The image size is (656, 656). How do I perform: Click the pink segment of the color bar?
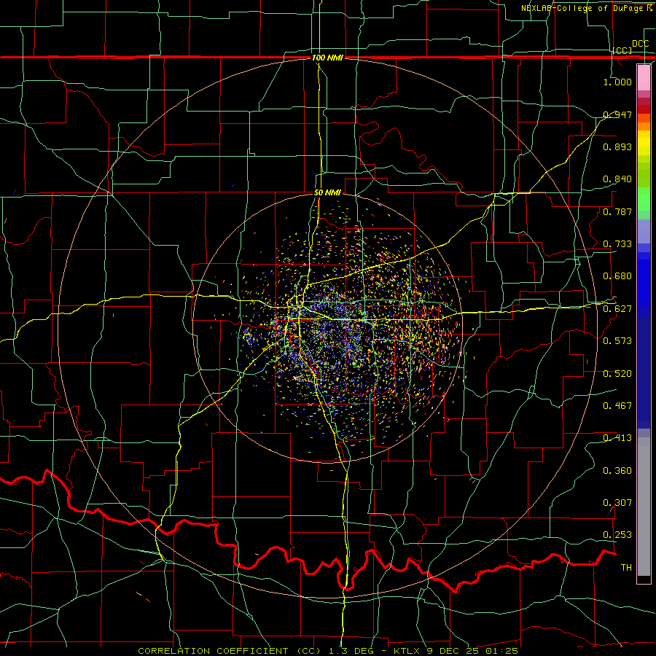[x=644, y=77]
